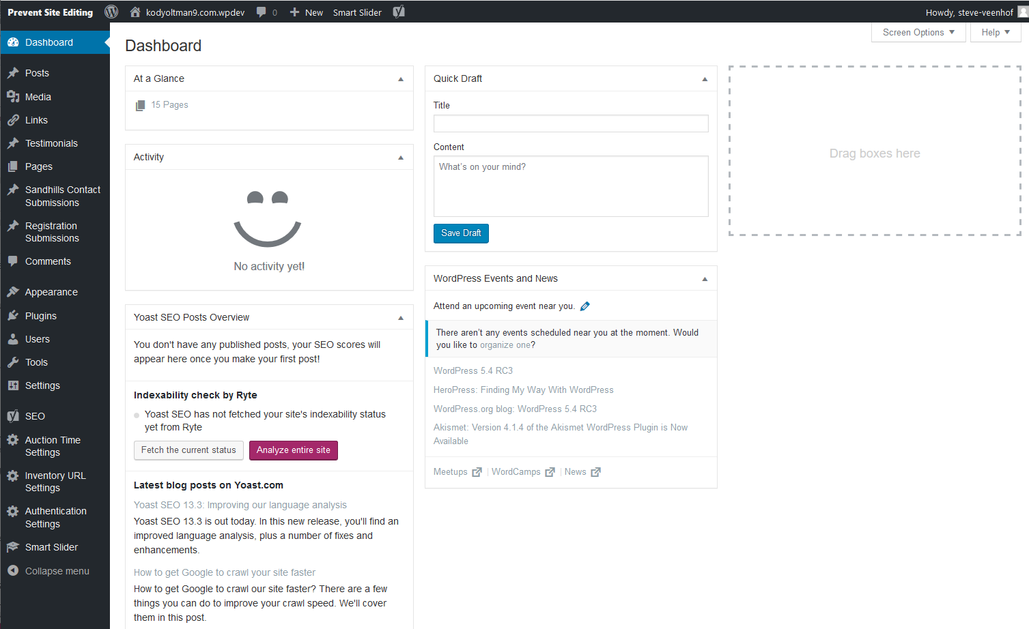Click the Authentication Settings gear icon
Screen dimensions: 1029x629
click(13, 511)
